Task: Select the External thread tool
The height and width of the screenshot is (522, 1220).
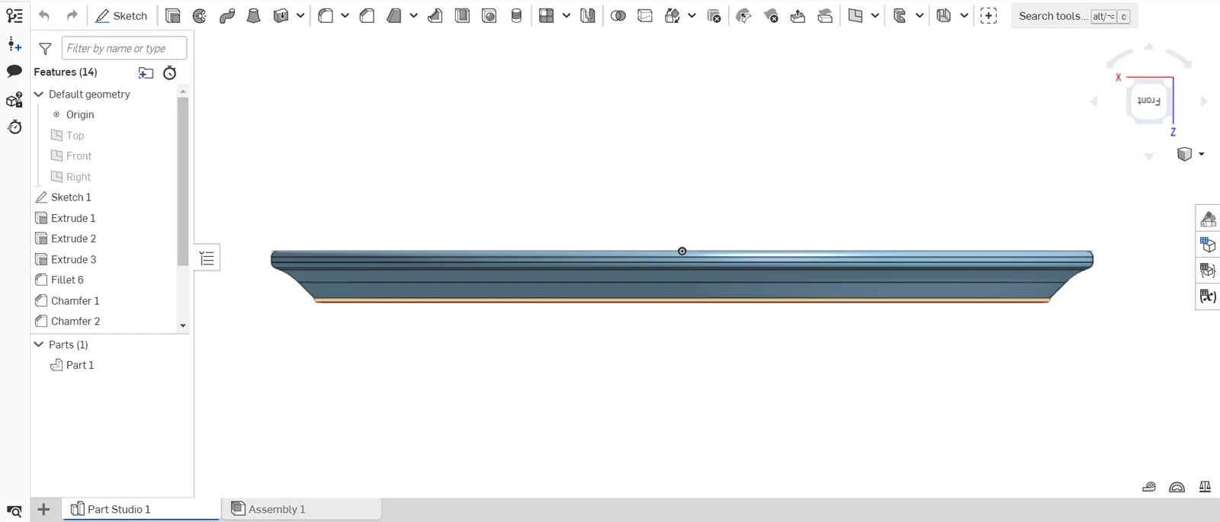Action: point(516,16)
